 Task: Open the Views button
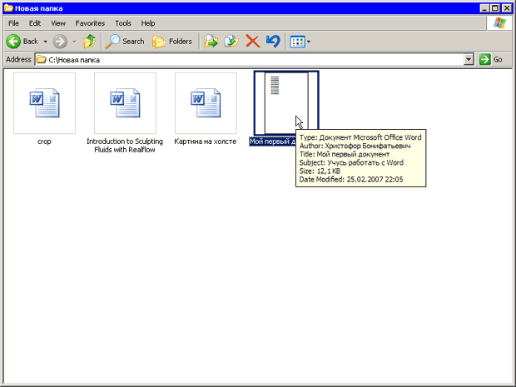click(297, 42)
